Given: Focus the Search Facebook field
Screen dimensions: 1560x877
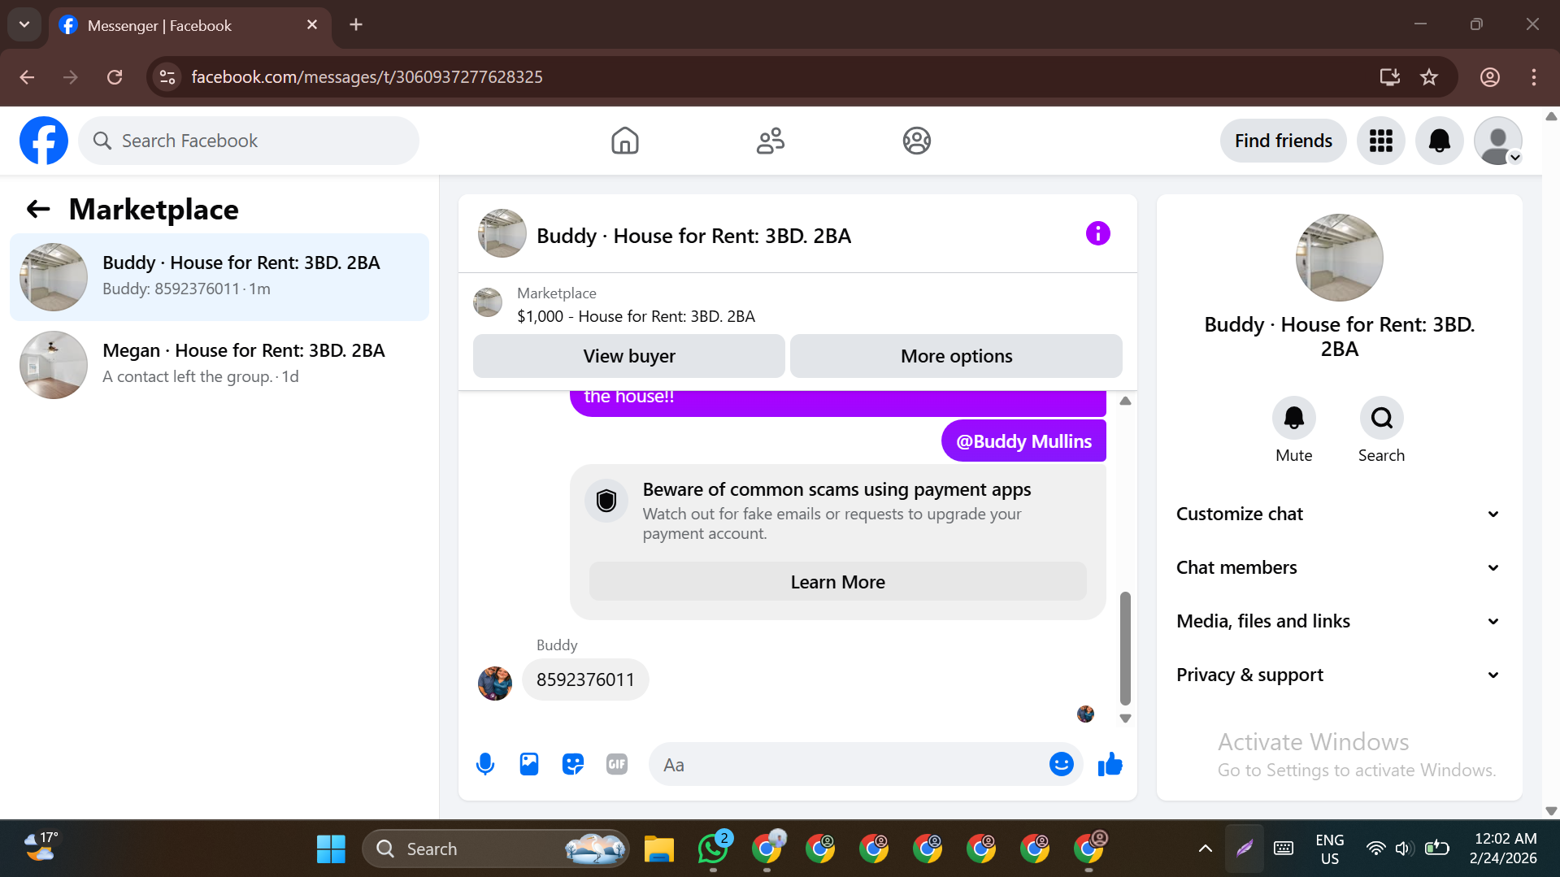Looking at the screenshot, I should [x=249, y=141].
